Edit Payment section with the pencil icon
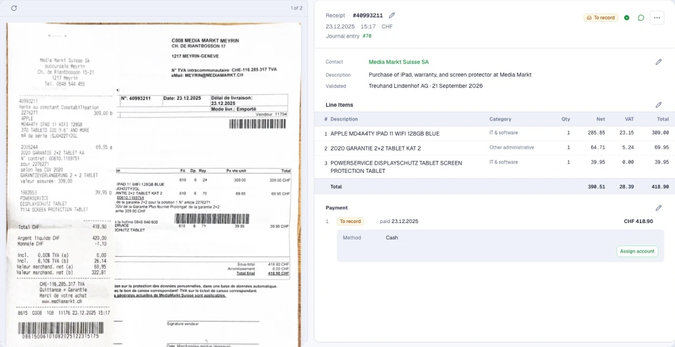This screenshot has height=347, width=675. (x=658, y=208)
